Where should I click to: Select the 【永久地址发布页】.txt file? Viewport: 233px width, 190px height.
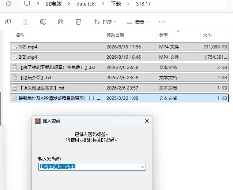pyautogui.click(x=119, y=88)
